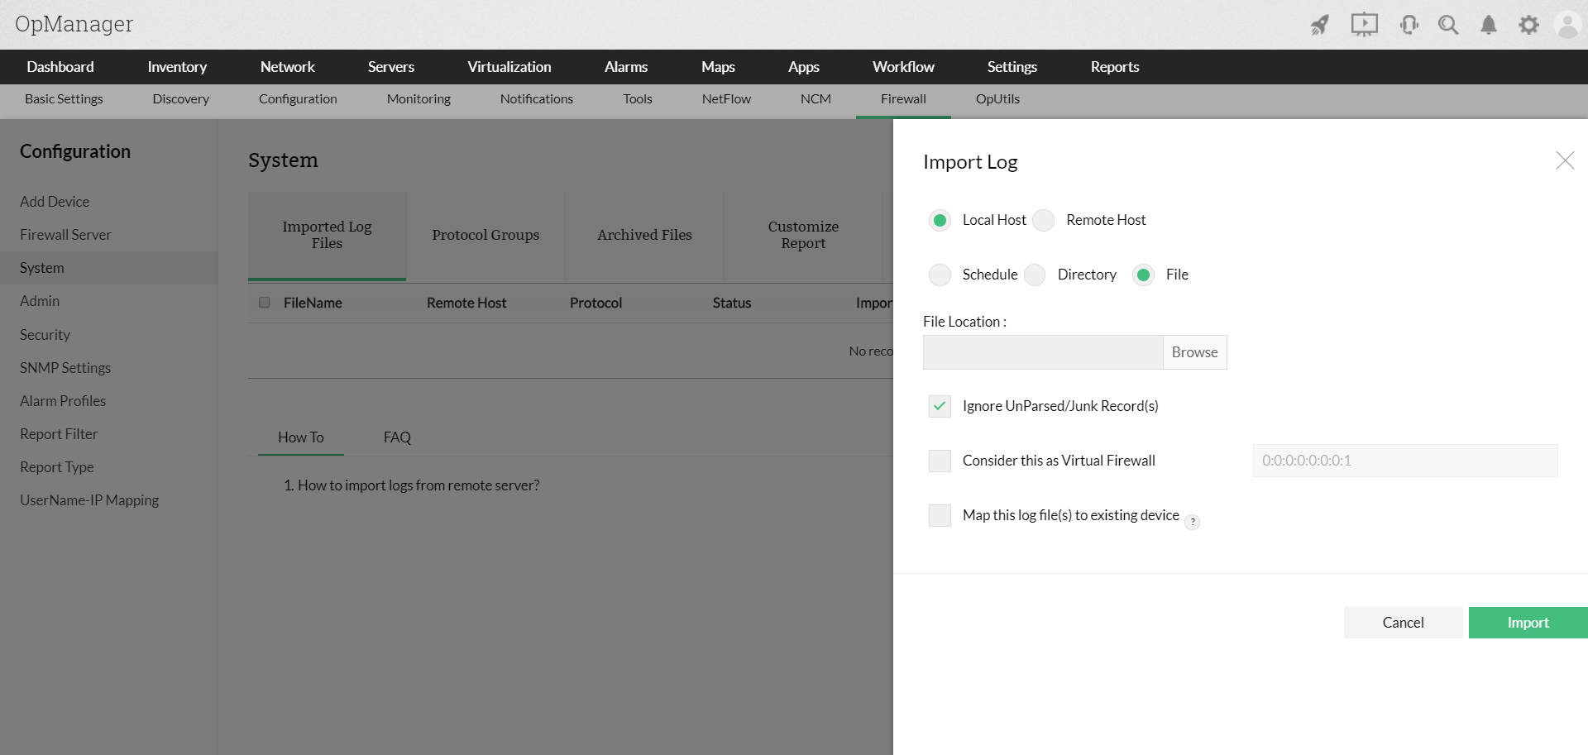1588x755 pixels.
Task: Enable Consider this as Virtual Firewall
Action: point(940,461)
